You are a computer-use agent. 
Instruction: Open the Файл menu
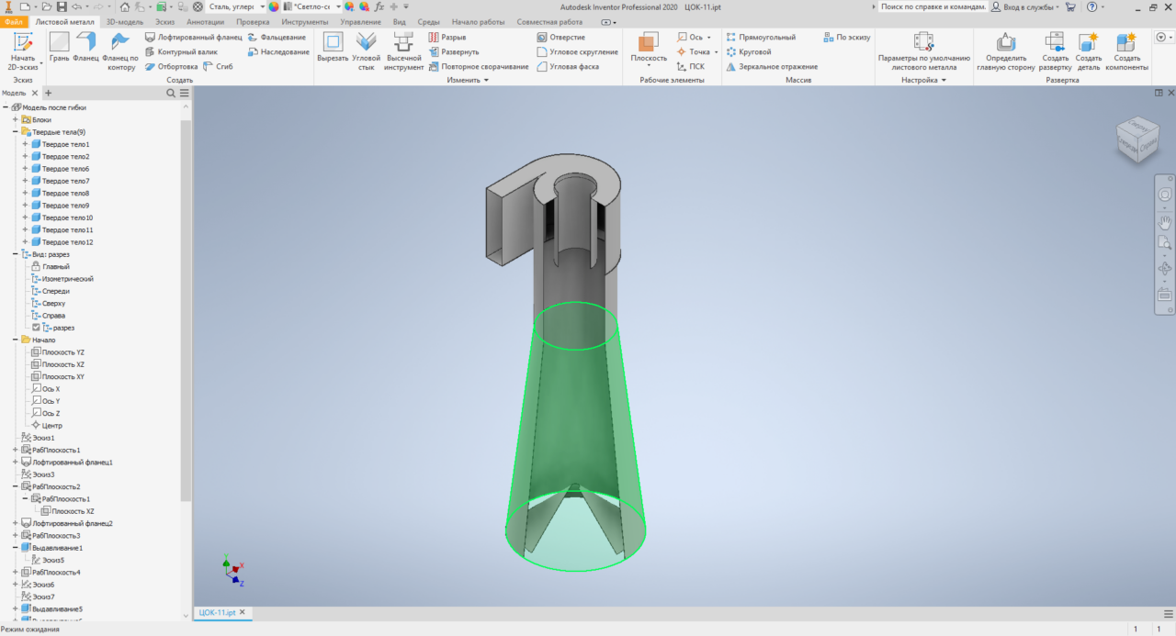click(14, 21)
